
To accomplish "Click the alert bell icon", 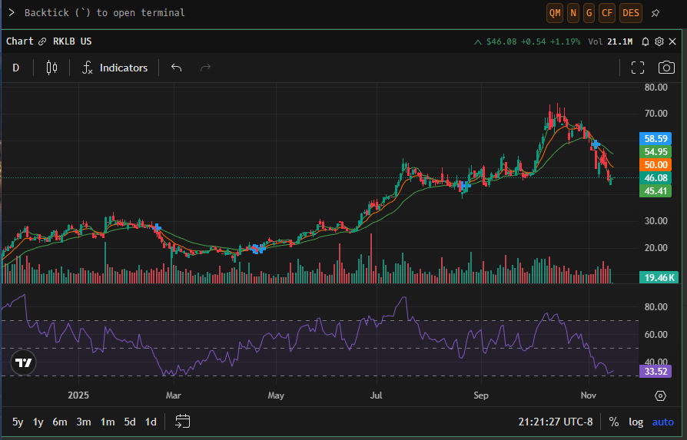I will [x=646, y=41].
